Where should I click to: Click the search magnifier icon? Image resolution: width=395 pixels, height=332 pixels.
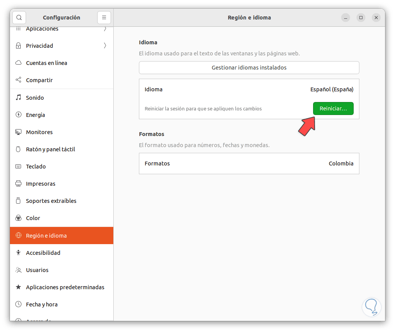(19, 18)
